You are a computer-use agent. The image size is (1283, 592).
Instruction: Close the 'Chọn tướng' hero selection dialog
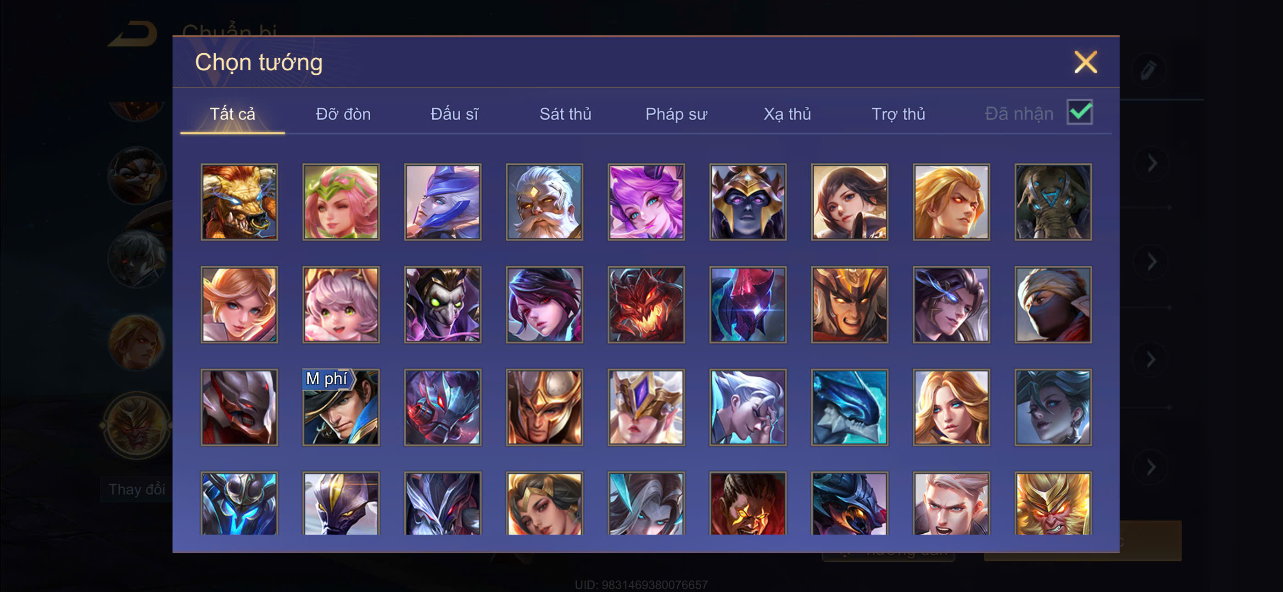coord(1085,62)
